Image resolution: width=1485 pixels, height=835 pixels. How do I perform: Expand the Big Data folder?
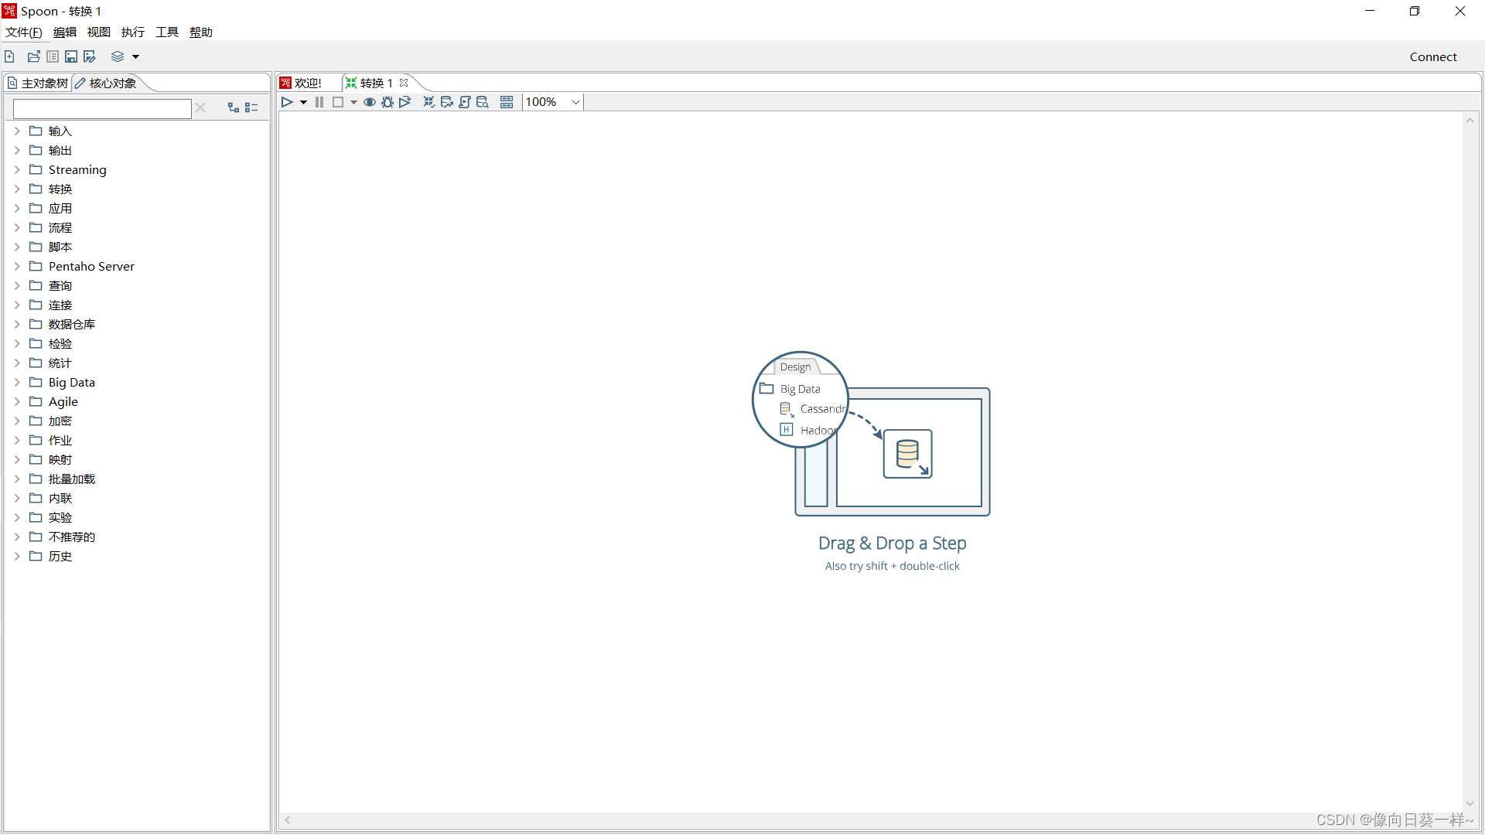tap(17, 382)
